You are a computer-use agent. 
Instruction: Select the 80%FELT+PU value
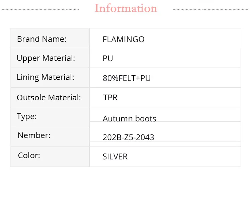[127, 78]
